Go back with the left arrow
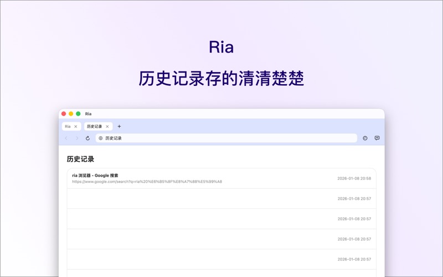Screen dimensions: 443x277 click(66, 138)
